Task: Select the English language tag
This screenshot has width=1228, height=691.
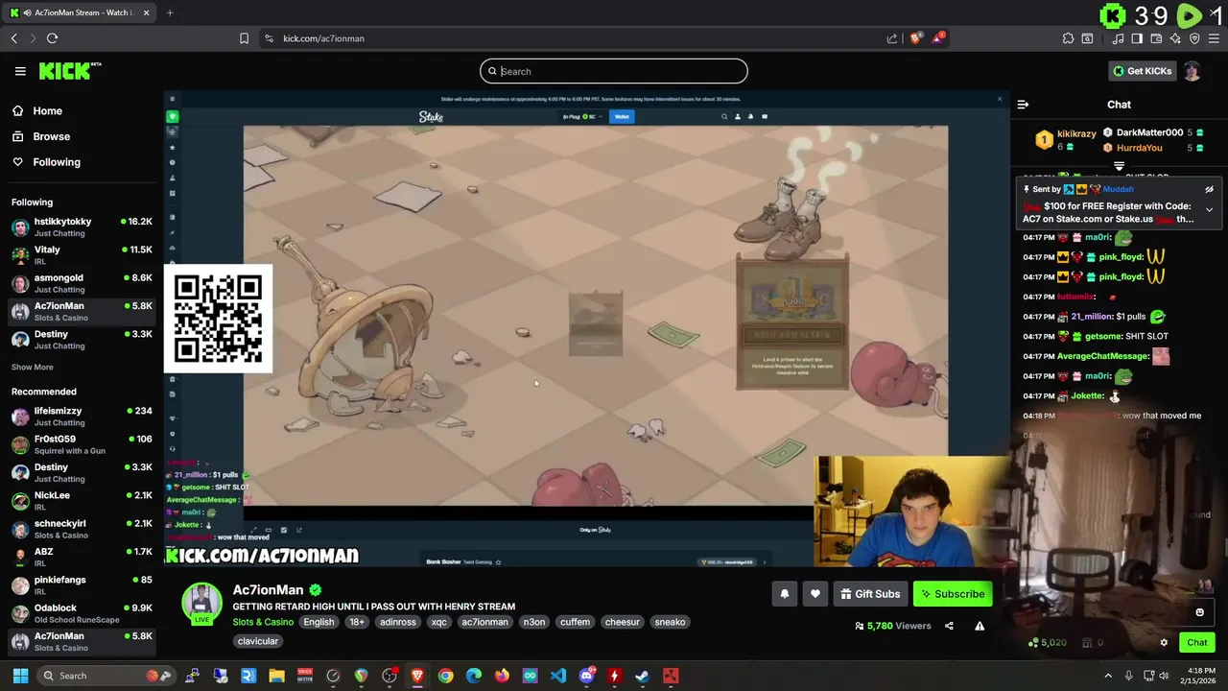Action: click(x=319, y=622)
